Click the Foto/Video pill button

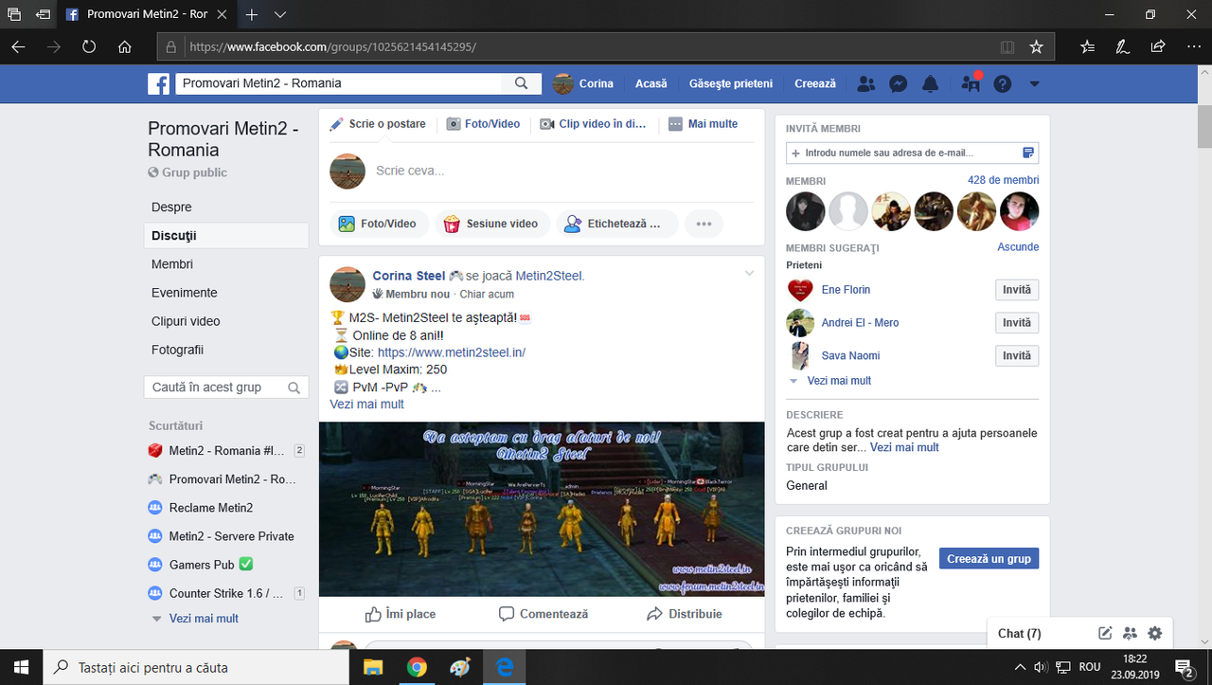[x=378, y=224]
